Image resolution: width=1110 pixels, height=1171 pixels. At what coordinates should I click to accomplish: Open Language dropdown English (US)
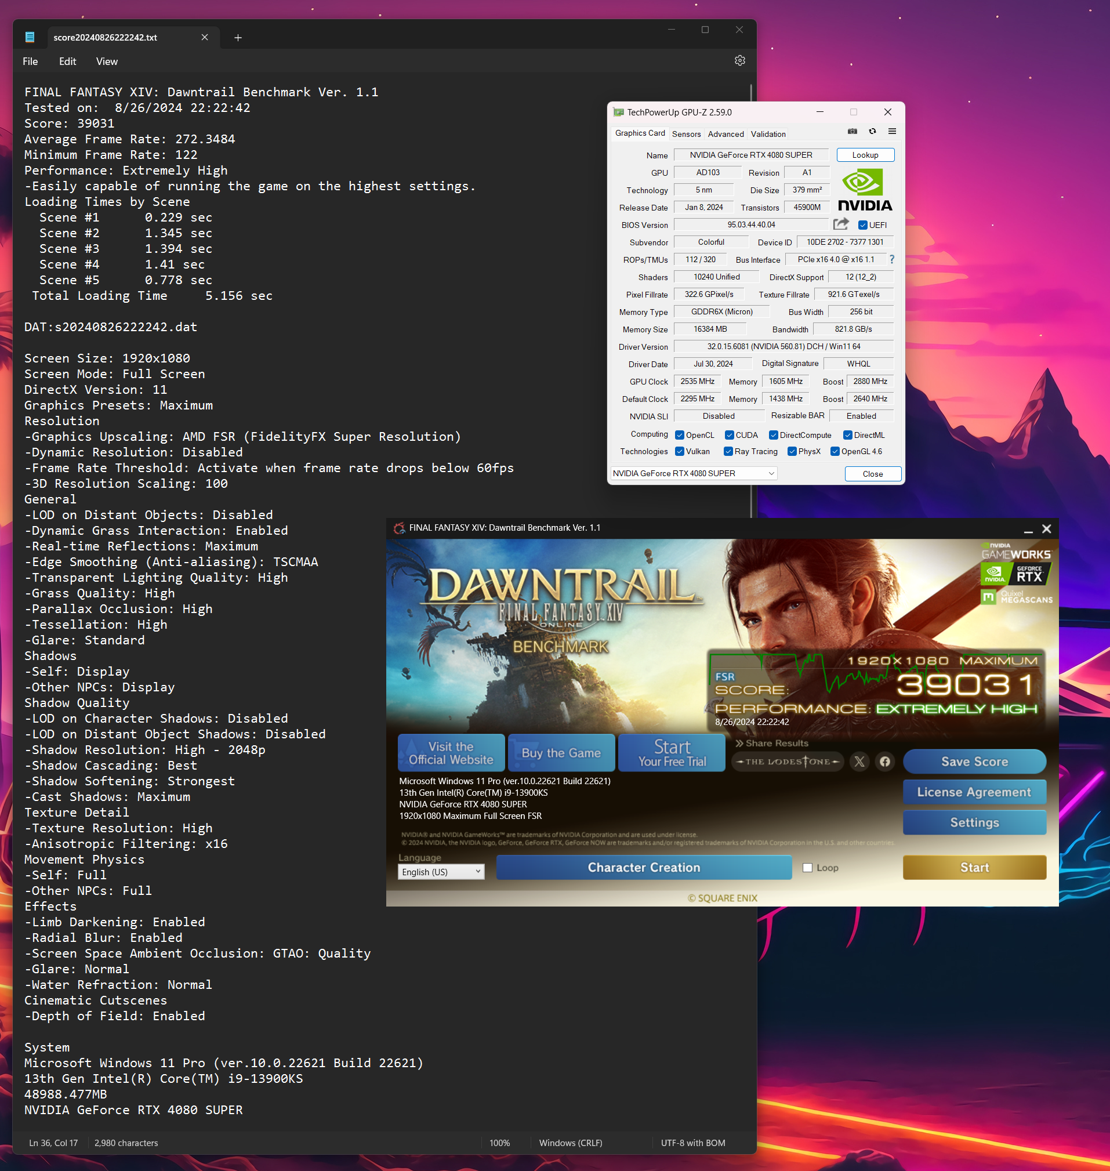(x=441, y=872)
